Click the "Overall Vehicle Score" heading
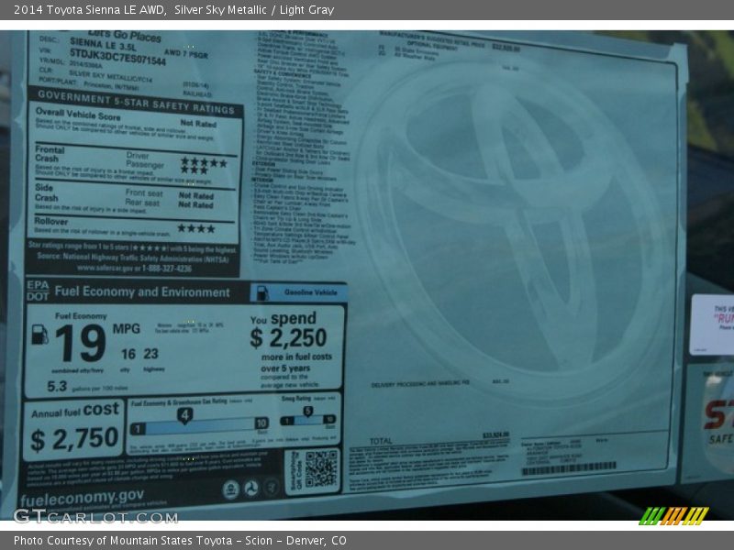The width and height of the screenshot is (734, 550). 78,114
